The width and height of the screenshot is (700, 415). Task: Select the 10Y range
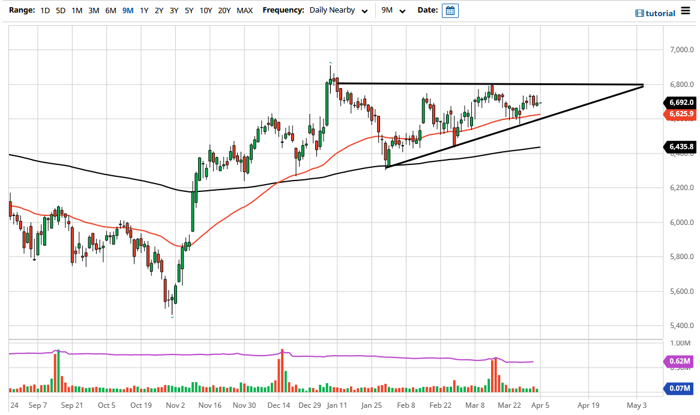click(205, 10)
